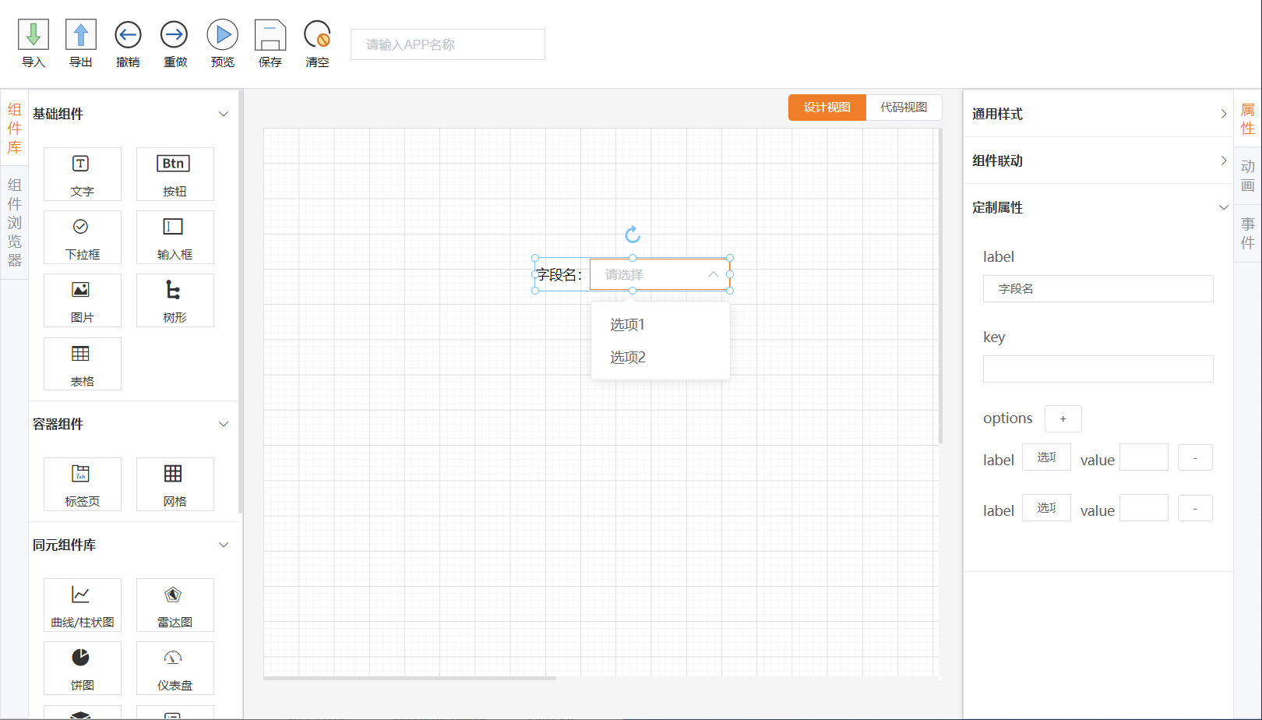Select the 曲线/柱状图 chart component

coord(83,605)
